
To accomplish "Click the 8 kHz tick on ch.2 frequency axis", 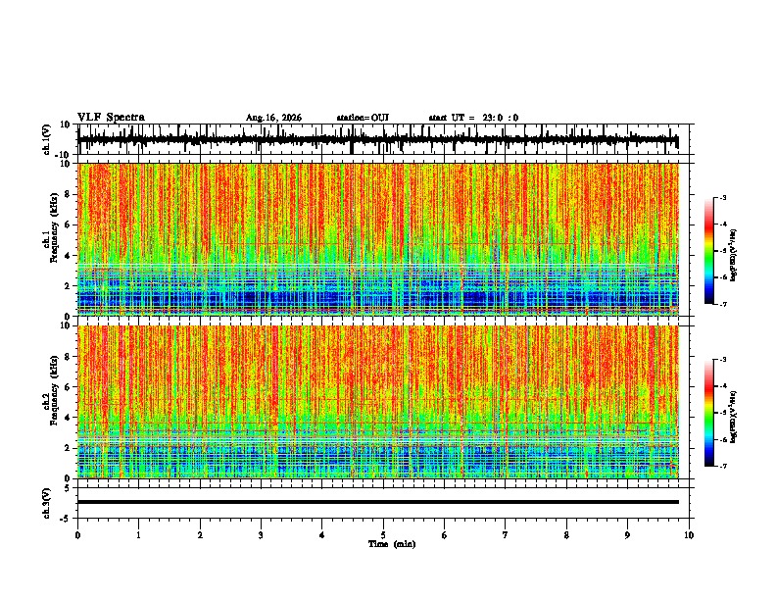I will 68,357.
